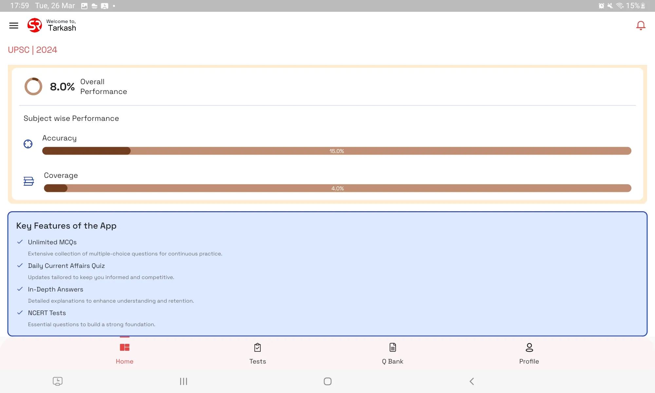Click the Coverage books icon
This screenshot has height=393, width=655.
coord(29,181)
